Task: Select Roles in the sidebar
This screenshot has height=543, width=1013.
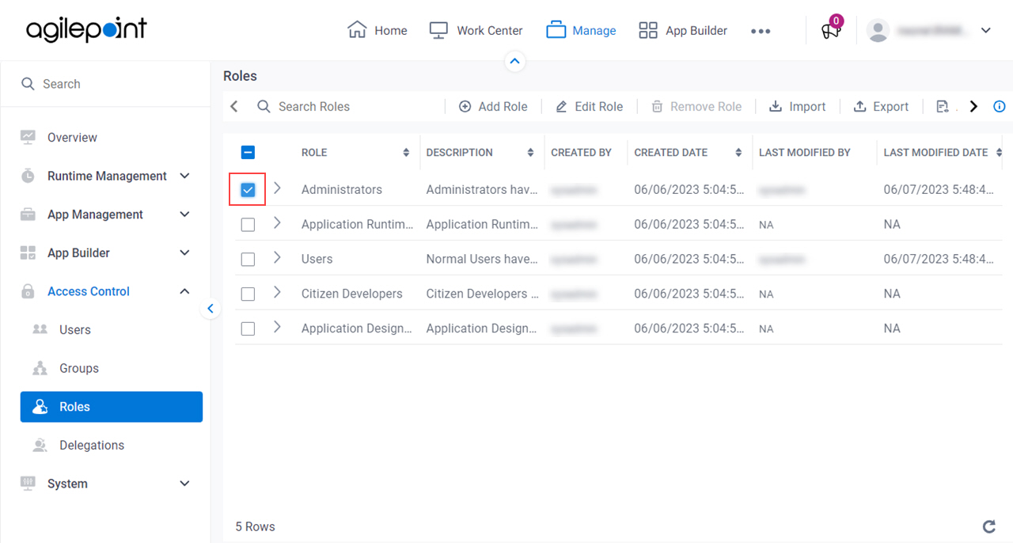Action: click(112, 407)
